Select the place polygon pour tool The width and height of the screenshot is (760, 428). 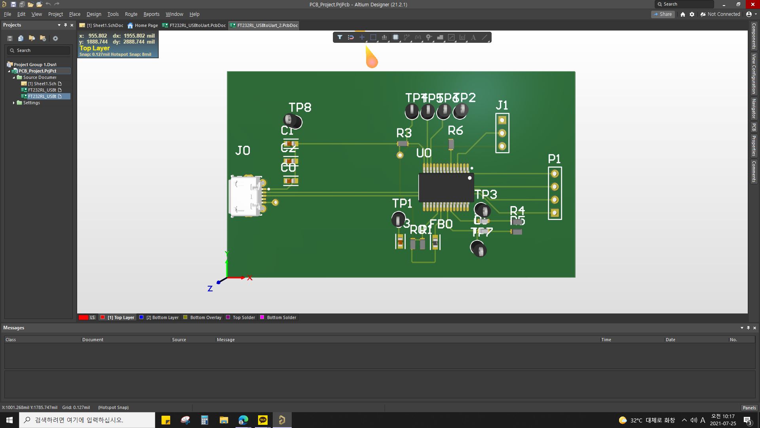pos(440,37)
